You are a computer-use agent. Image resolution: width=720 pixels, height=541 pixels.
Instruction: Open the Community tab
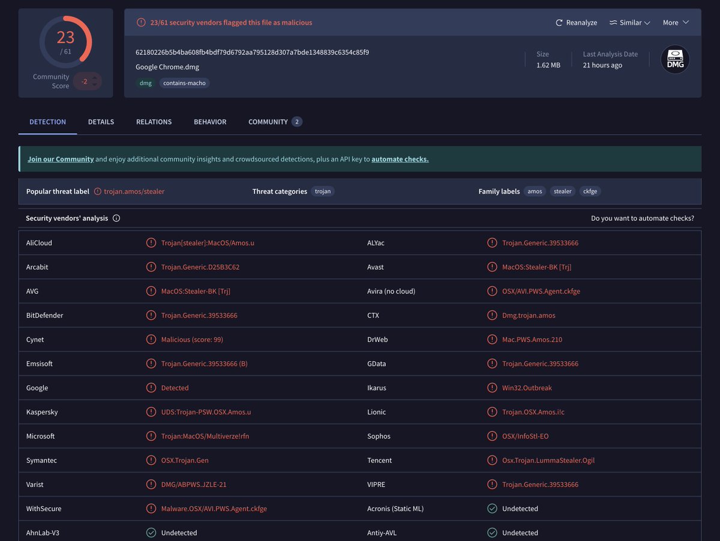275,122
